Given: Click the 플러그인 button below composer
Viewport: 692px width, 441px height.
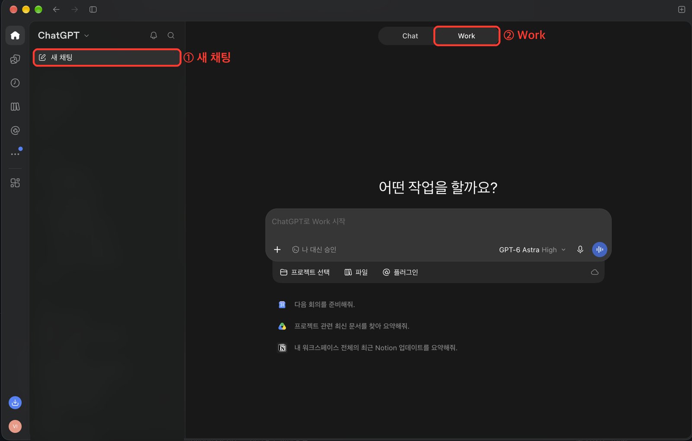Looking at the screenshot, I should [400, 272].
